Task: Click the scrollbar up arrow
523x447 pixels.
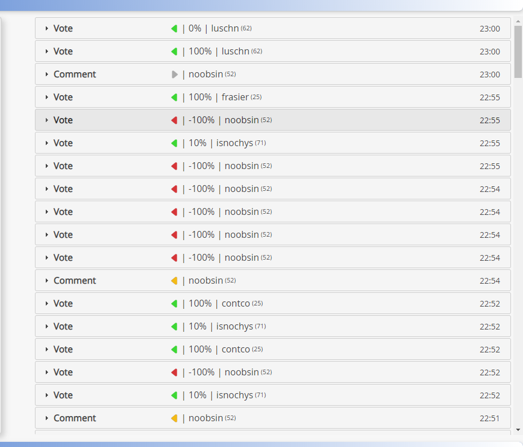Action: pyautogui.click(x=518, y=21)
